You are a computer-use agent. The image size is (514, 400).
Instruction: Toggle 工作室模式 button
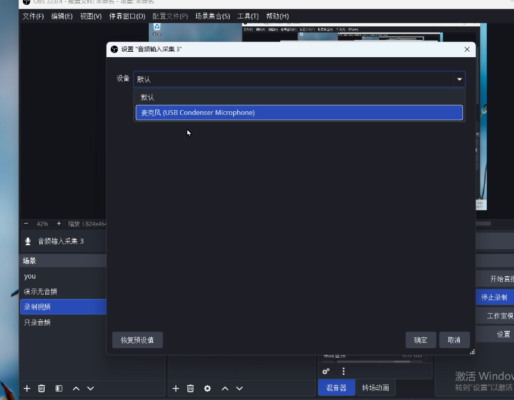(496, 315)
